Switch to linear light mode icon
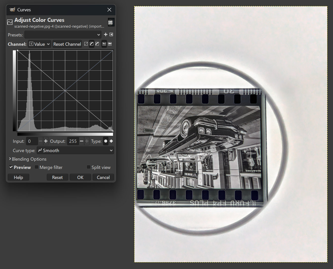Viewport: 333px width, 269px height. tap(86, 44)
